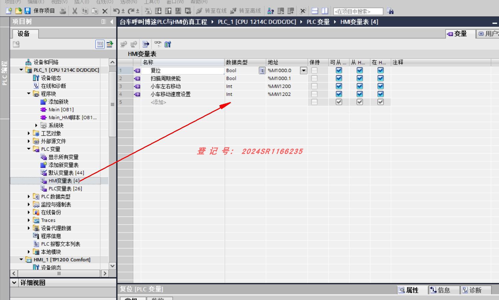Click add row icon in tag table toolbar
499x300 pixels.
pyautogui.click(x=134, y=44)
